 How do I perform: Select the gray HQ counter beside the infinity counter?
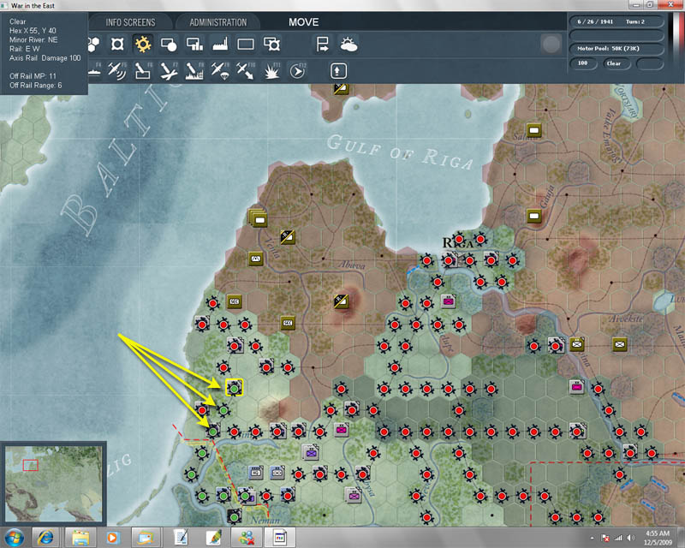[256, 473]
